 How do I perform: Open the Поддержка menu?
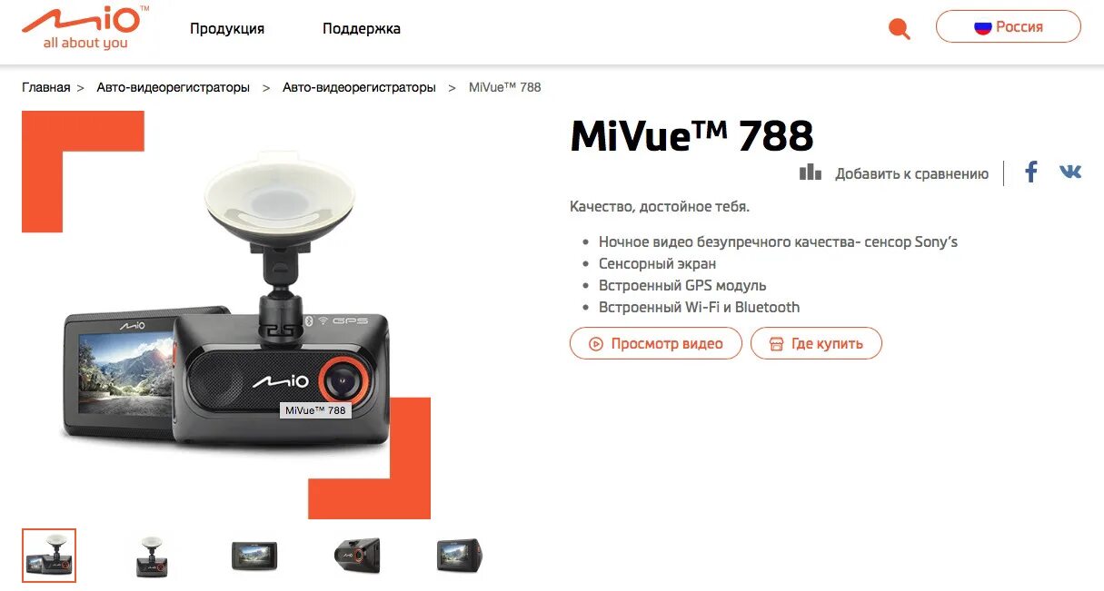click(362, 29)
